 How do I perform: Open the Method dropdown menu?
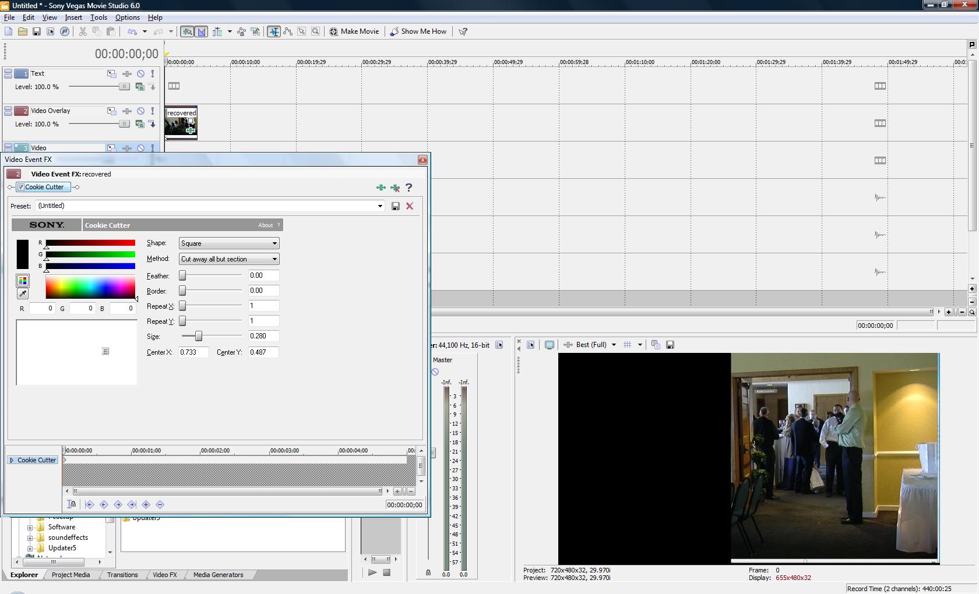(228, 259)
